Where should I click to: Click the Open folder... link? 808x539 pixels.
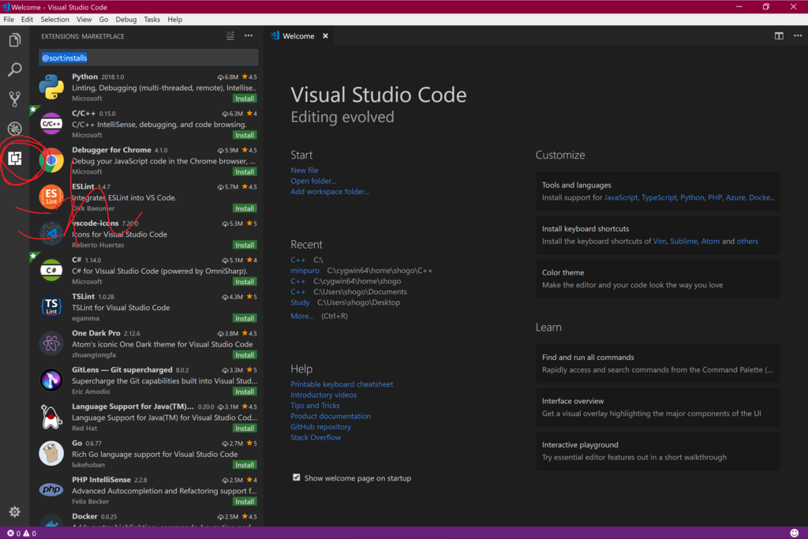click(313, 181)
